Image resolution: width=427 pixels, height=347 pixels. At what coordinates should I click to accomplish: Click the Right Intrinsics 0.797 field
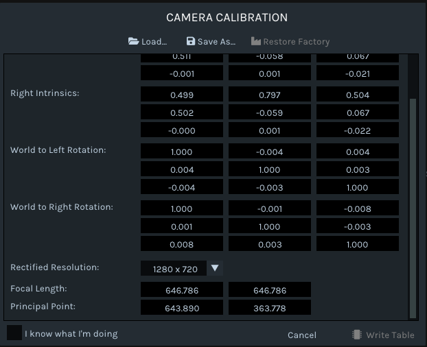[x=270, y=95]
